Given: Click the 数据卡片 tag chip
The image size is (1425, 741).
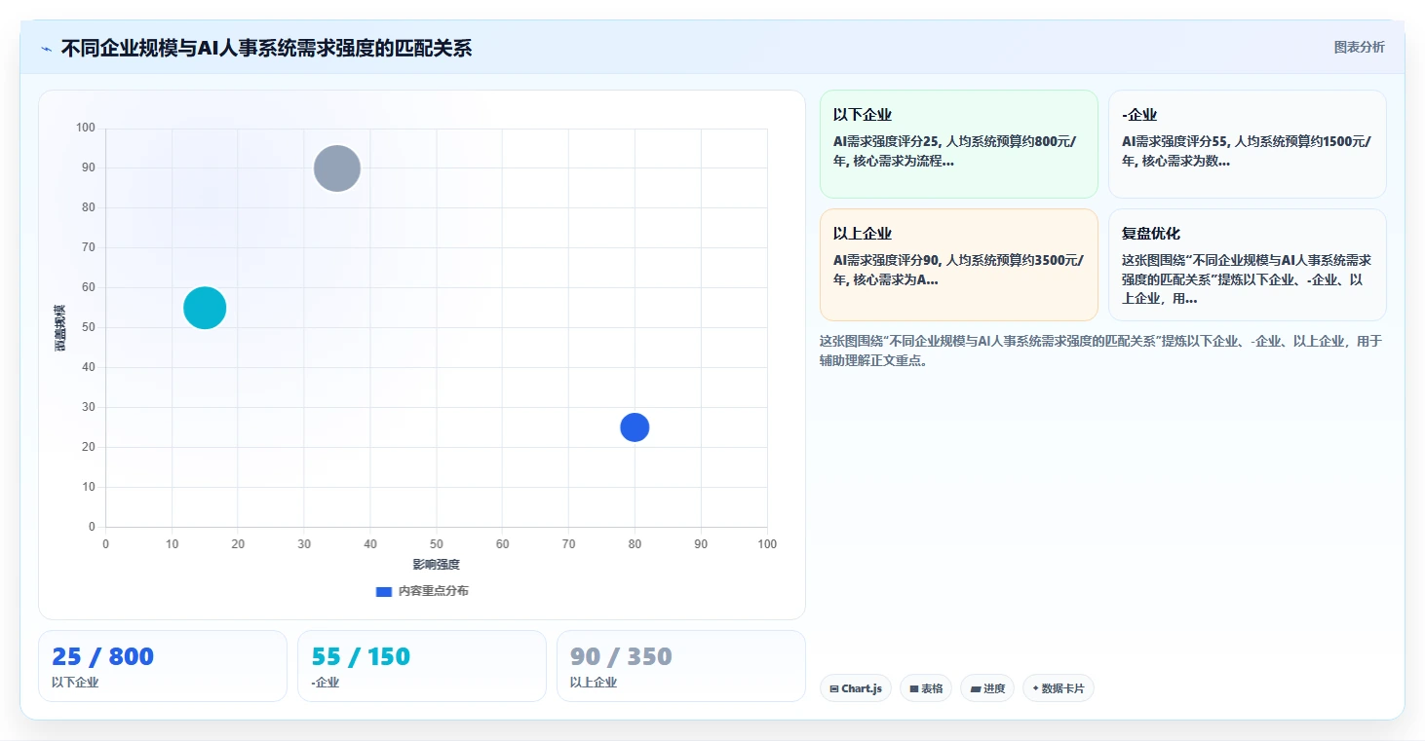Looking at the screenshot, I should tap(1059, 688).
